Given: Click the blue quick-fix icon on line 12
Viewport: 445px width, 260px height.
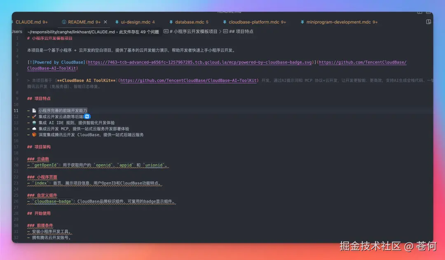Looking at the screenshot, I should [x=87, y=116].
